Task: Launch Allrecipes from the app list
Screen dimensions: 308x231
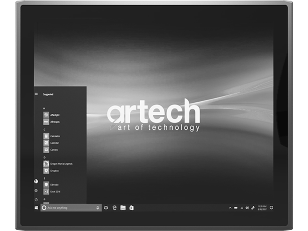Action: coord(55,121)
